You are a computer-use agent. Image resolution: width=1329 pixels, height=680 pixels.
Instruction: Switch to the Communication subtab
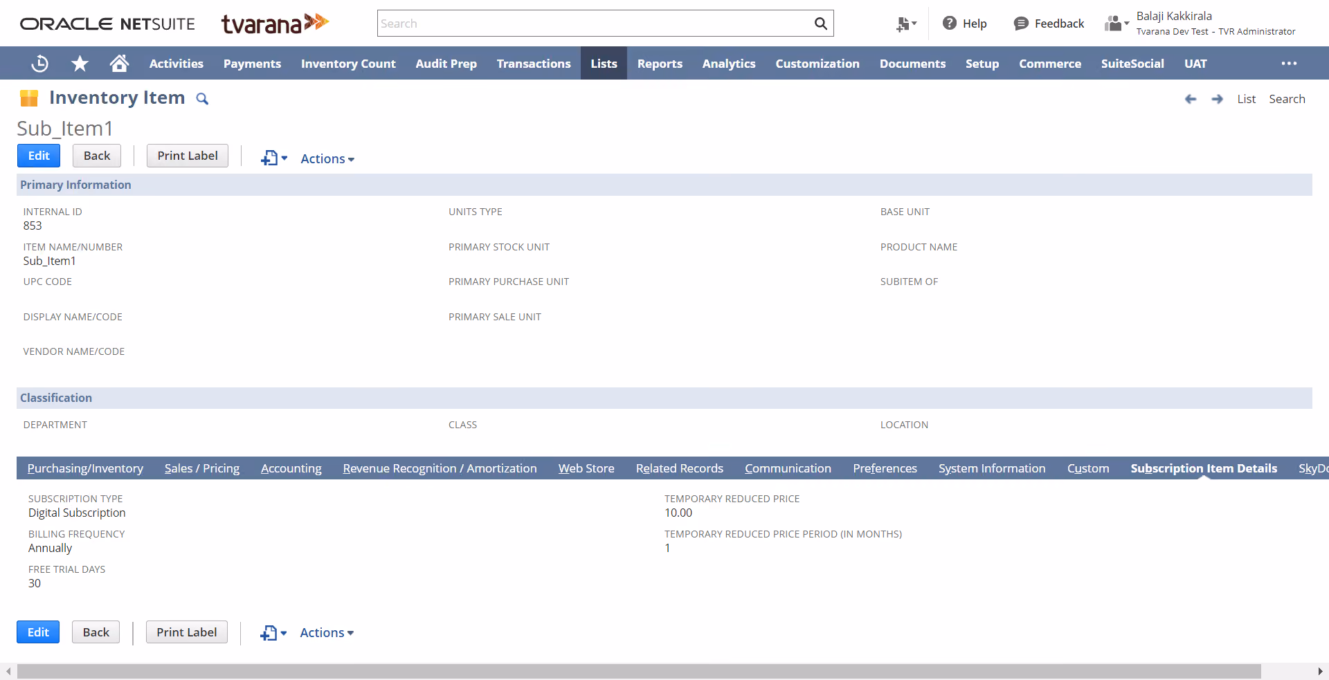[x=788, y=468]
